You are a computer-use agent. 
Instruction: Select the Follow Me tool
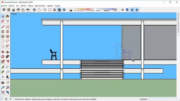click(x=8, y=57)
